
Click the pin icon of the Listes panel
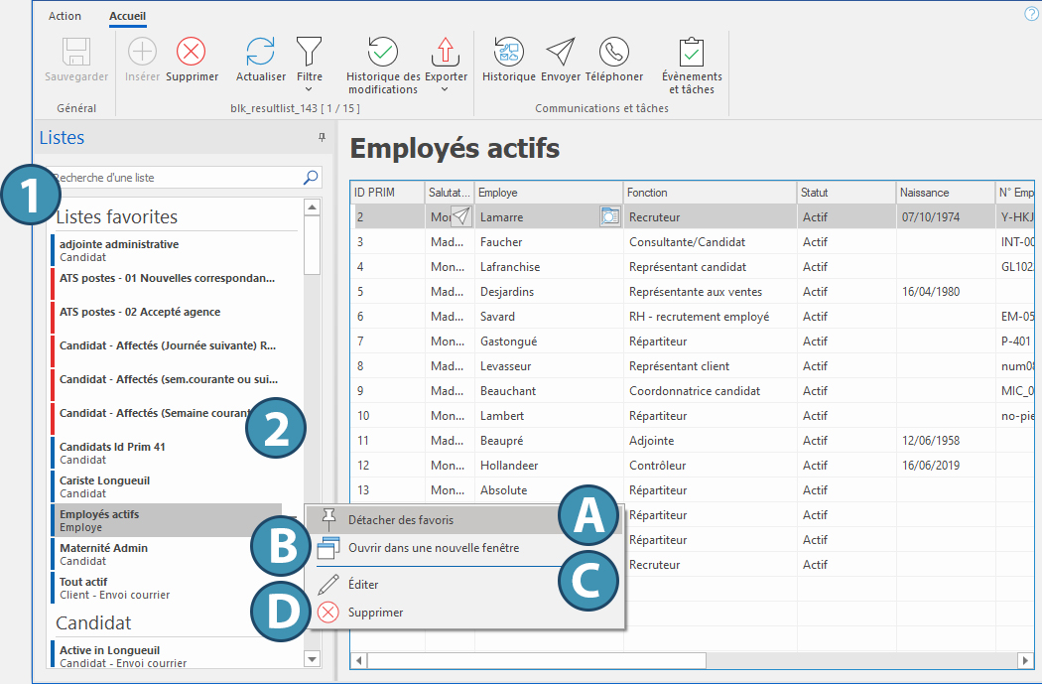(x=322, y=138)
